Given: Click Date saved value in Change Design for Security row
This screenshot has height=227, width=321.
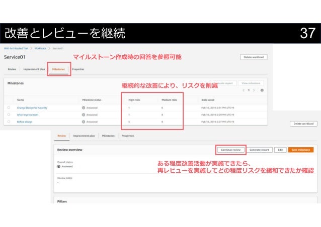Looking at the screenshot, I should [218, 107].
